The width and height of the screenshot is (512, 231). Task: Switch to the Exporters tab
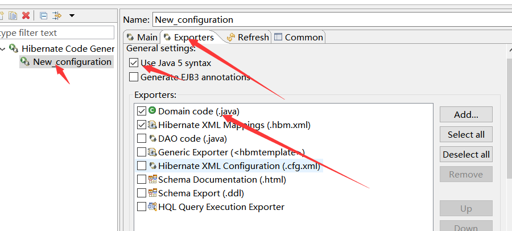pos(189,37)
